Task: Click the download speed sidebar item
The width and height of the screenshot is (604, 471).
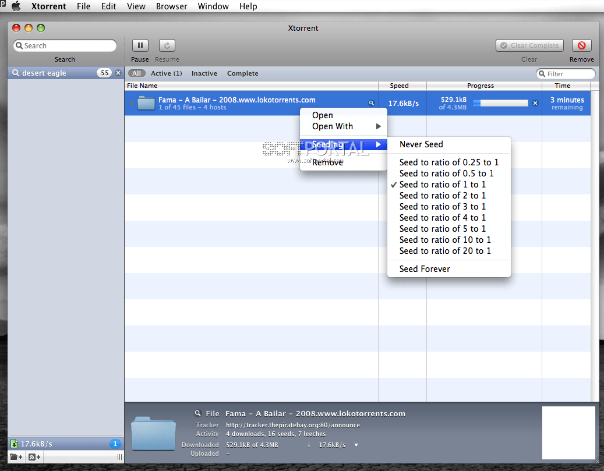Action: click(x=66, y=444)
